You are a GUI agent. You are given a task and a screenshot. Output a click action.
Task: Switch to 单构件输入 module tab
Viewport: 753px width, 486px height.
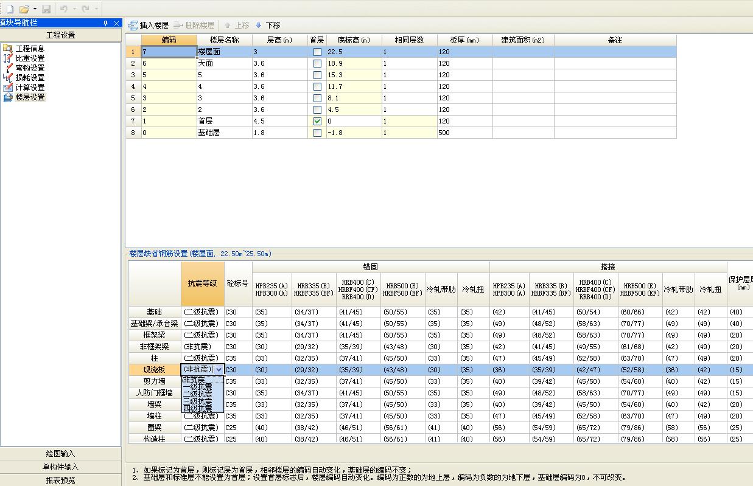pos(61,467)
